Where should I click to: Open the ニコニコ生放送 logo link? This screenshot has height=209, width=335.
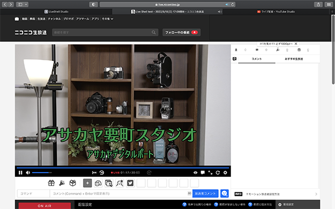[31, 33]
